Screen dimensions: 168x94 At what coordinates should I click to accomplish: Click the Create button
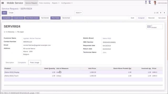point(11,13)
